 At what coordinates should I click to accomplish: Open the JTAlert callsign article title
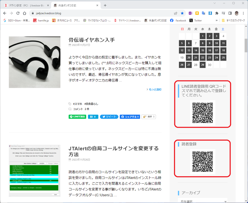tap(114, 152)
